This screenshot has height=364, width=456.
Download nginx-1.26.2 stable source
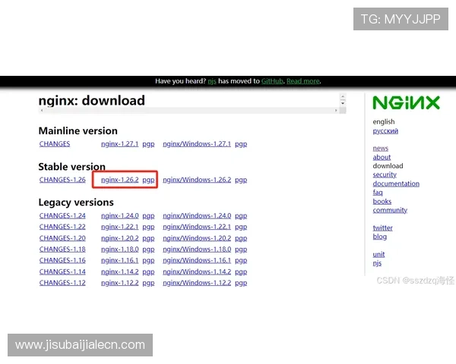click(x=120, y=180)
